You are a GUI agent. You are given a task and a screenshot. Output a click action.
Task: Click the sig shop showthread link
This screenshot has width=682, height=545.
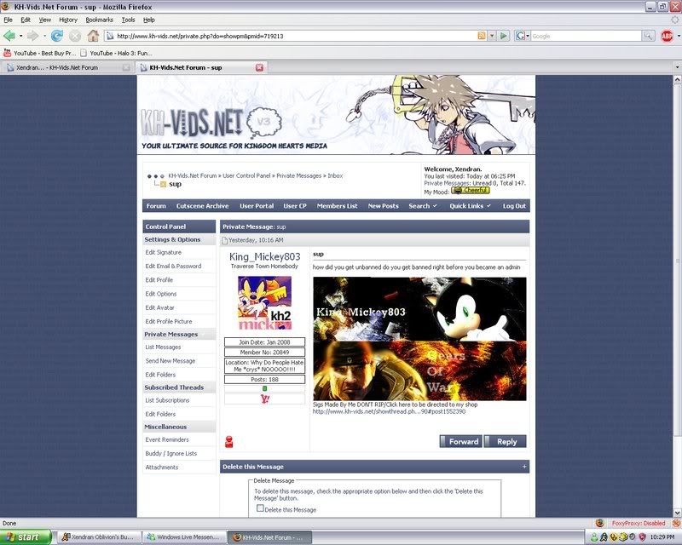click(x=389, y=411)
